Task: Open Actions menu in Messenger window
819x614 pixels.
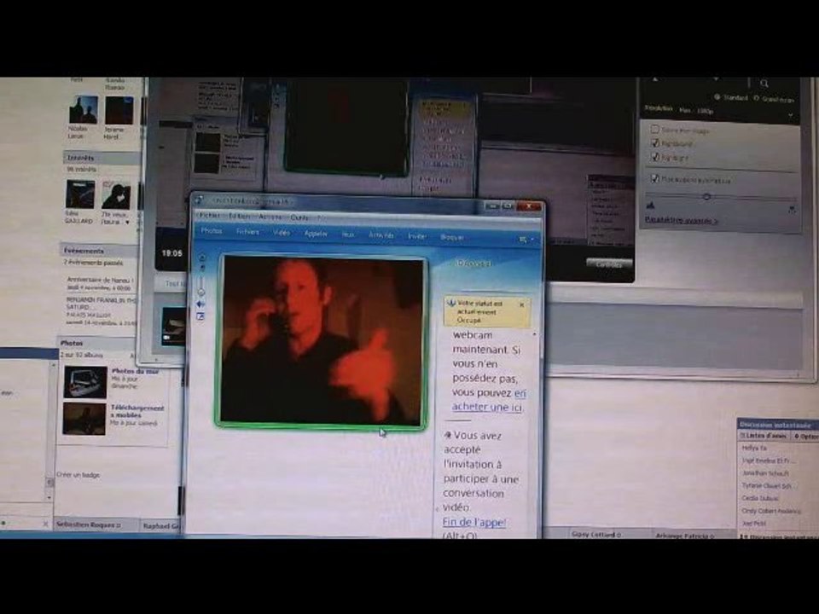Action: point(270,217)
